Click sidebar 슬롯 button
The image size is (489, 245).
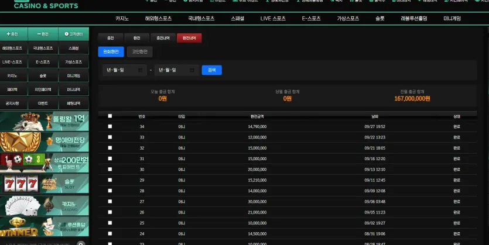coord(43,75)
